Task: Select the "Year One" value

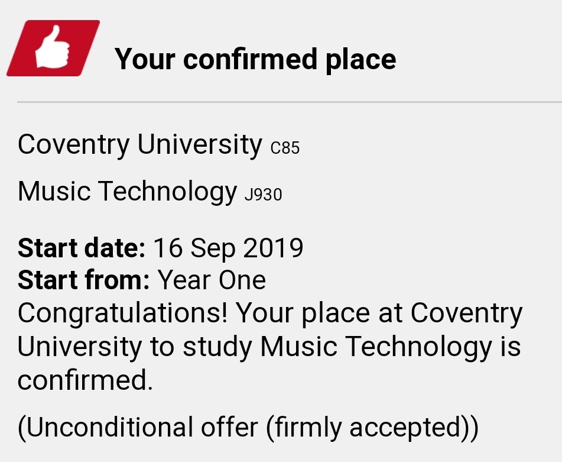Action: click(x=212, y=280)
